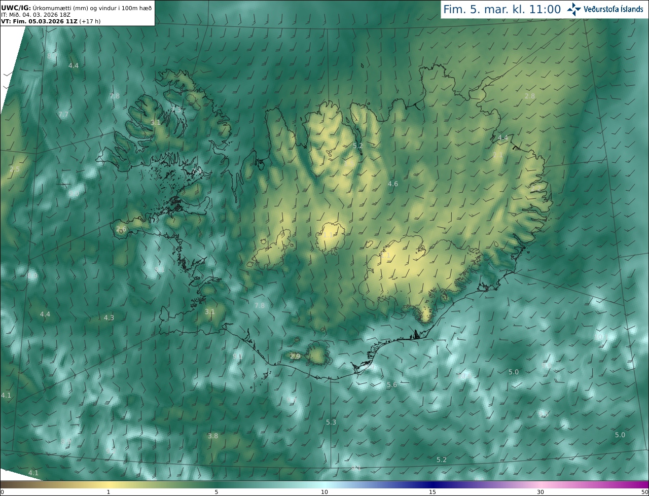Screen dimensions: 649x496
Task: Click the '2.5' value label on the map
Action: (15, 169)
